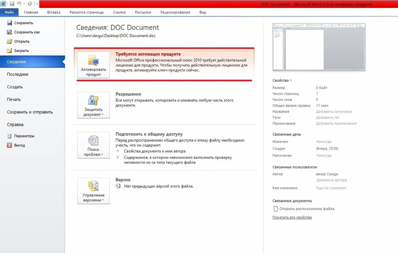Click the Добавить автора field
This screenshot has height=253, width=398.
[x=331, y=180]
